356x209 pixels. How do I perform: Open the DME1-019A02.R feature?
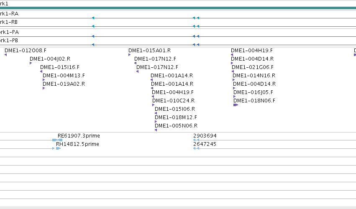point(64,84)
